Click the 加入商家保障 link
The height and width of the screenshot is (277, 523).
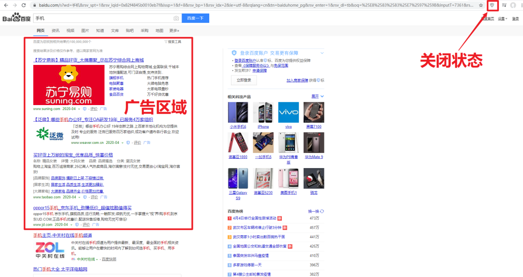tap(297, 80)
